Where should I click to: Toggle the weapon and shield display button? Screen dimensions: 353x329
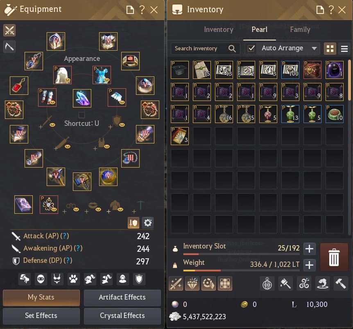tap(133, 223)
